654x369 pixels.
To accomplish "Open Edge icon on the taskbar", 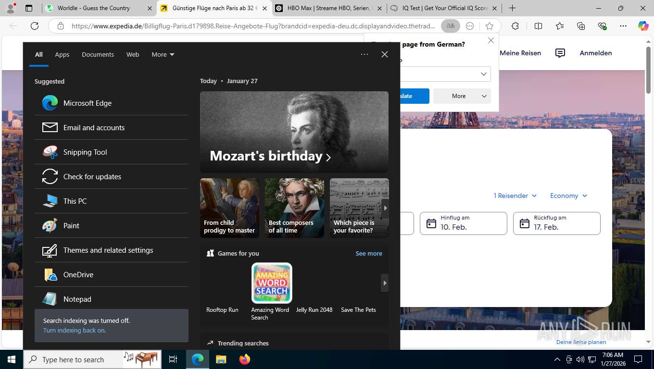I will click(x=198, y=359).
